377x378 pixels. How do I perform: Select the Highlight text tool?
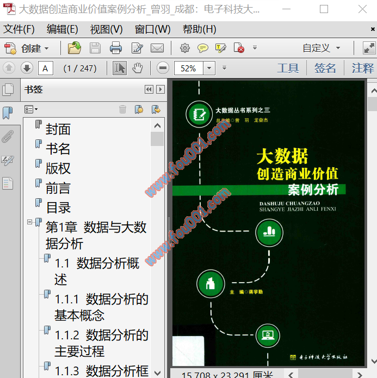click(x=221, y=48)
